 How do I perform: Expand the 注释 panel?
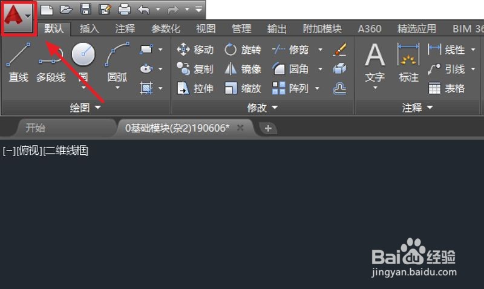417,108
